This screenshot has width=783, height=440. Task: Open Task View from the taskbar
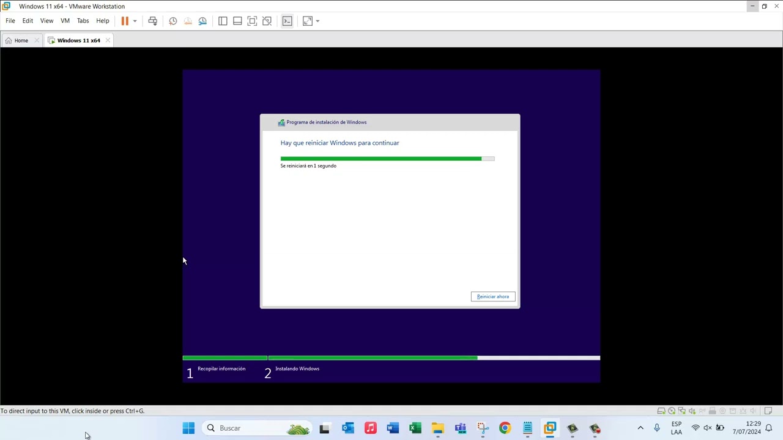click(324, 428)
